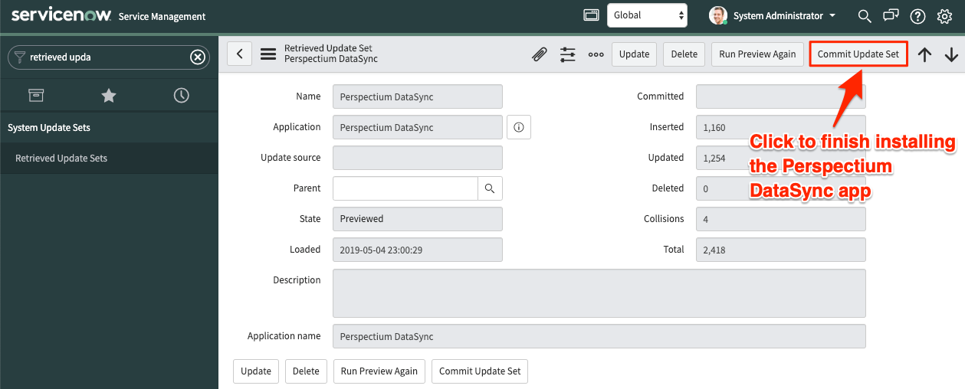Open global search magnifier icon
Image resolution: width=965 pixels, height=389 pixels.
tap(865, 15)
